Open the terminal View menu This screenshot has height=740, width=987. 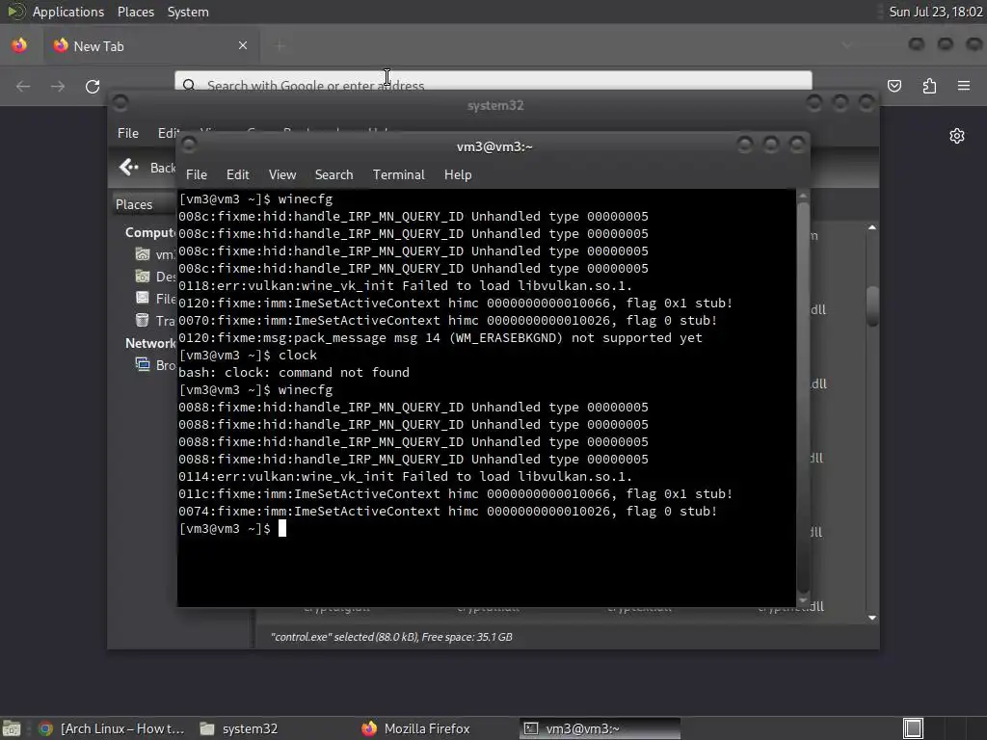click(x=282, y=175)
